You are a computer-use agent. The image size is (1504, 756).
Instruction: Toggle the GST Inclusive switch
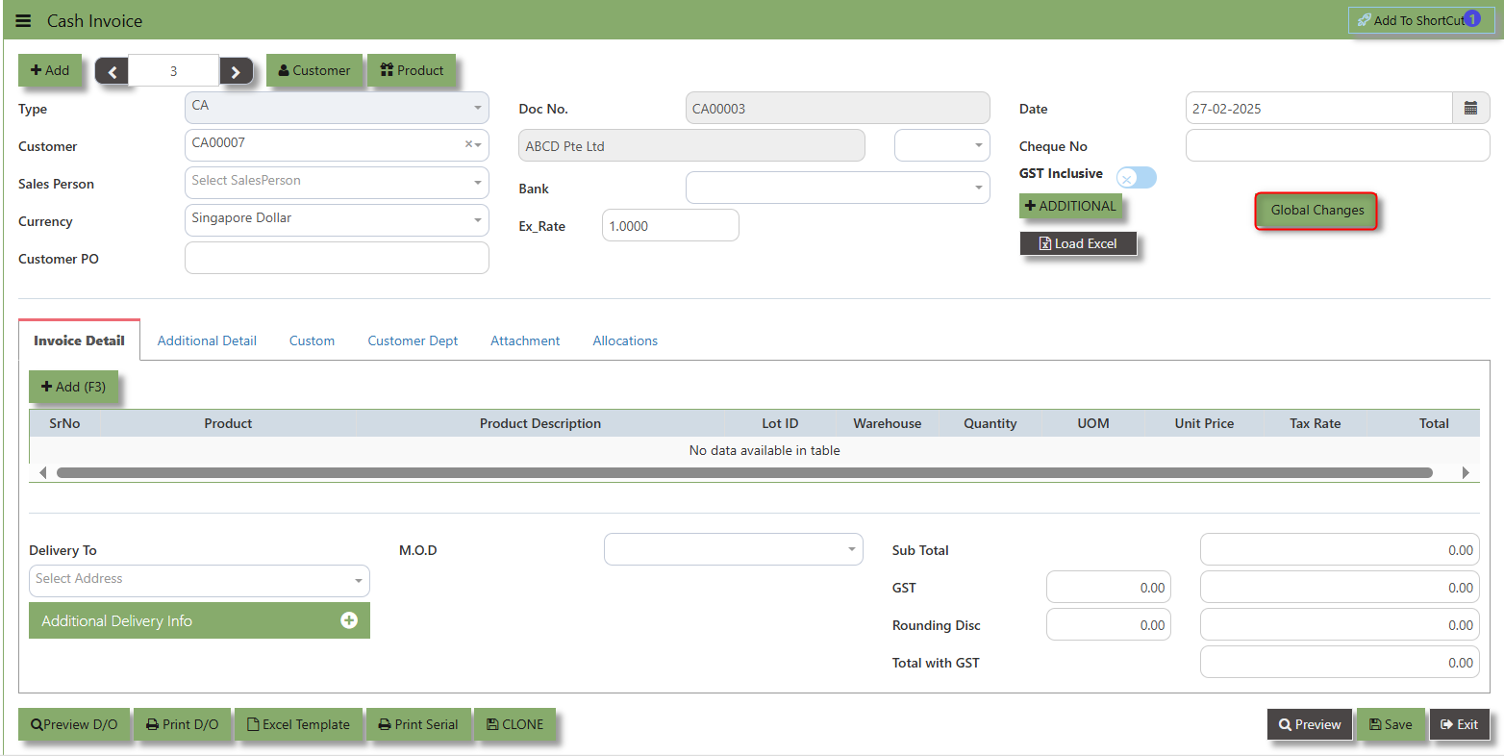click(x=1137, y=178)
